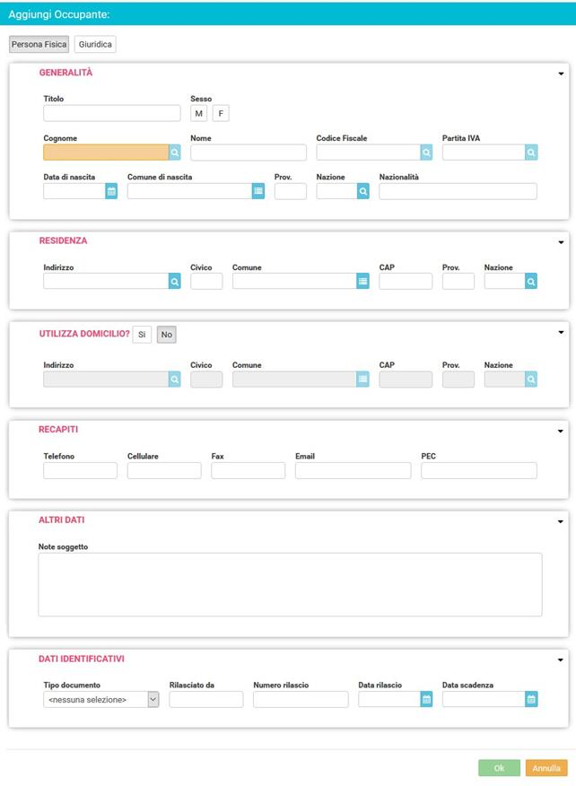This screenshot has height=786, width=576.
Task: Click the Annulla button
Action: 546,768
